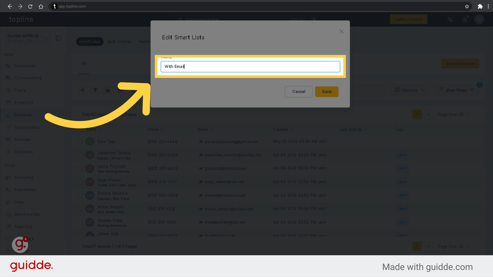Select the All smart list tab
493x277 pixels.
(84, 64)
